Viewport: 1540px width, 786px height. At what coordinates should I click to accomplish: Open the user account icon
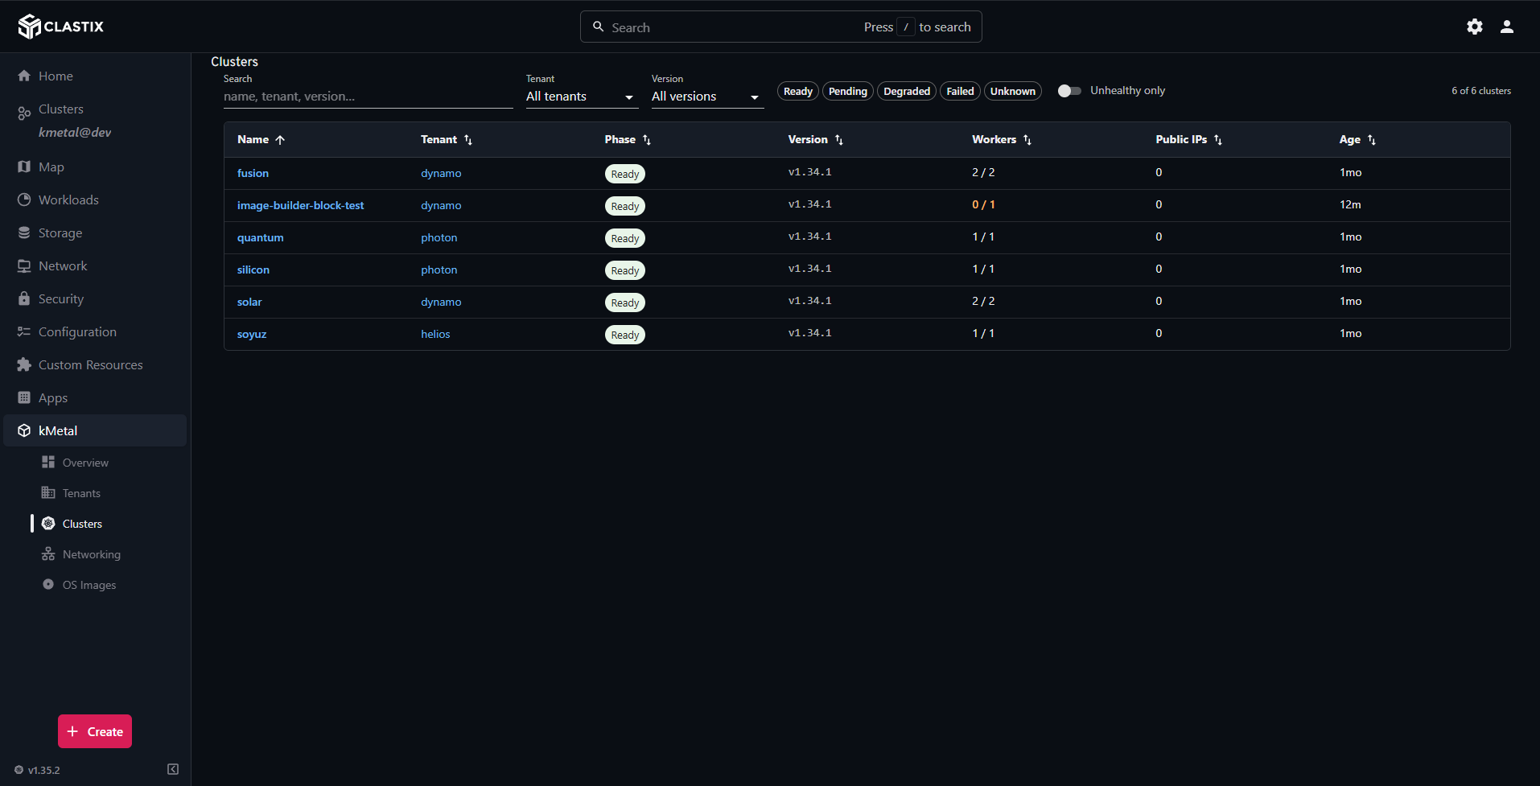tap(1507, 27)
